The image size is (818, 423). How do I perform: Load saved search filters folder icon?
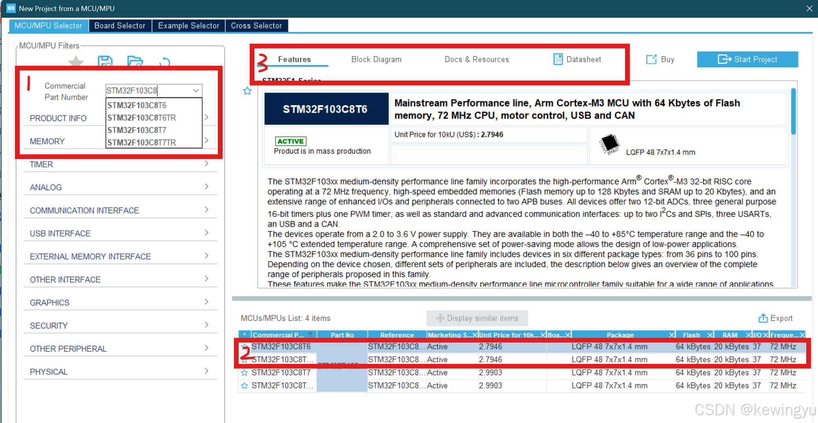[x=135, y=61]
